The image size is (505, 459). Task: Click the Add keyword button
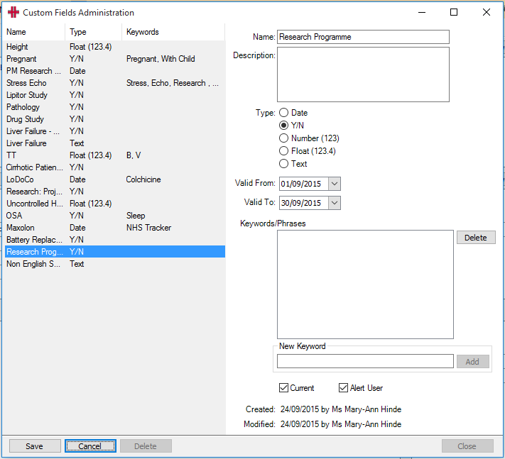pyautogui.click(x=472, y=362)
